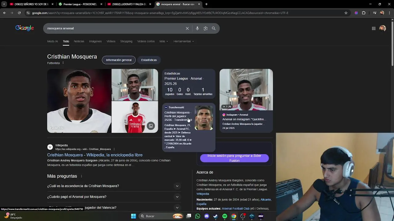
Task: Open OBS Studio from the taskbar
Action: [x=243, y=216]
